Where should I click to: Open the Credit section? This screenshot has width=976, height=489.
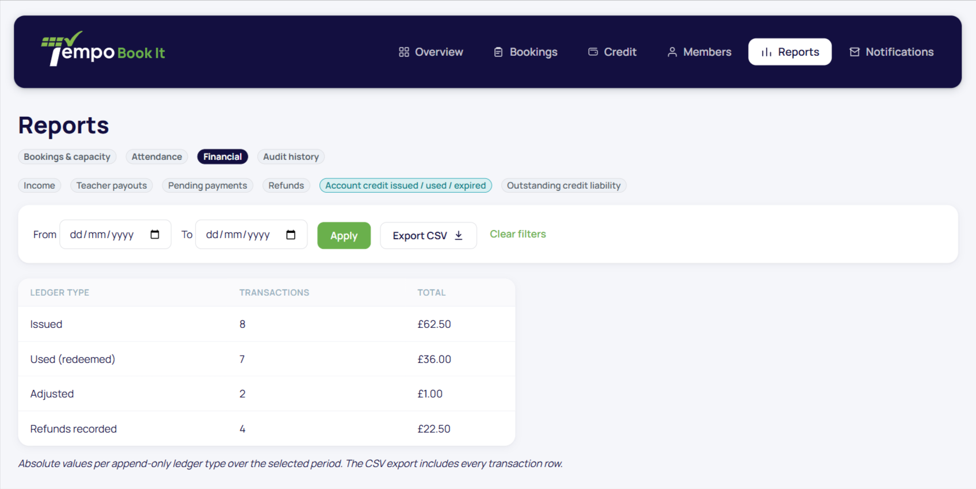[x=612, y=52]
